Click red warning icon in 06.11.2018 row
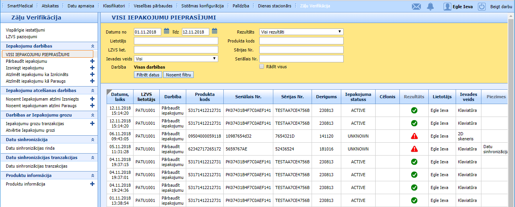Screen dimensions: 515x207 [x=414, y=136]
